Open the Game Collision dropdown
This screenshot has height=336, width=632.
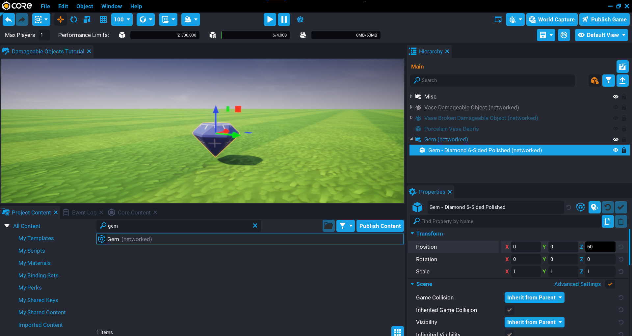click(534, 297)
